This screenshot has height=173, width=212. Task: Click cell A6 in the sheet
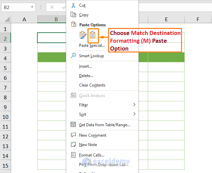tap(24, 77)
